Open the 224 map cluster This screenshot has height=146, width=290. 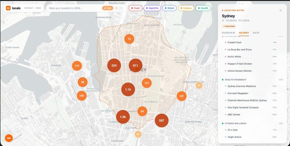pyautogui.click(x=114, y=65)
